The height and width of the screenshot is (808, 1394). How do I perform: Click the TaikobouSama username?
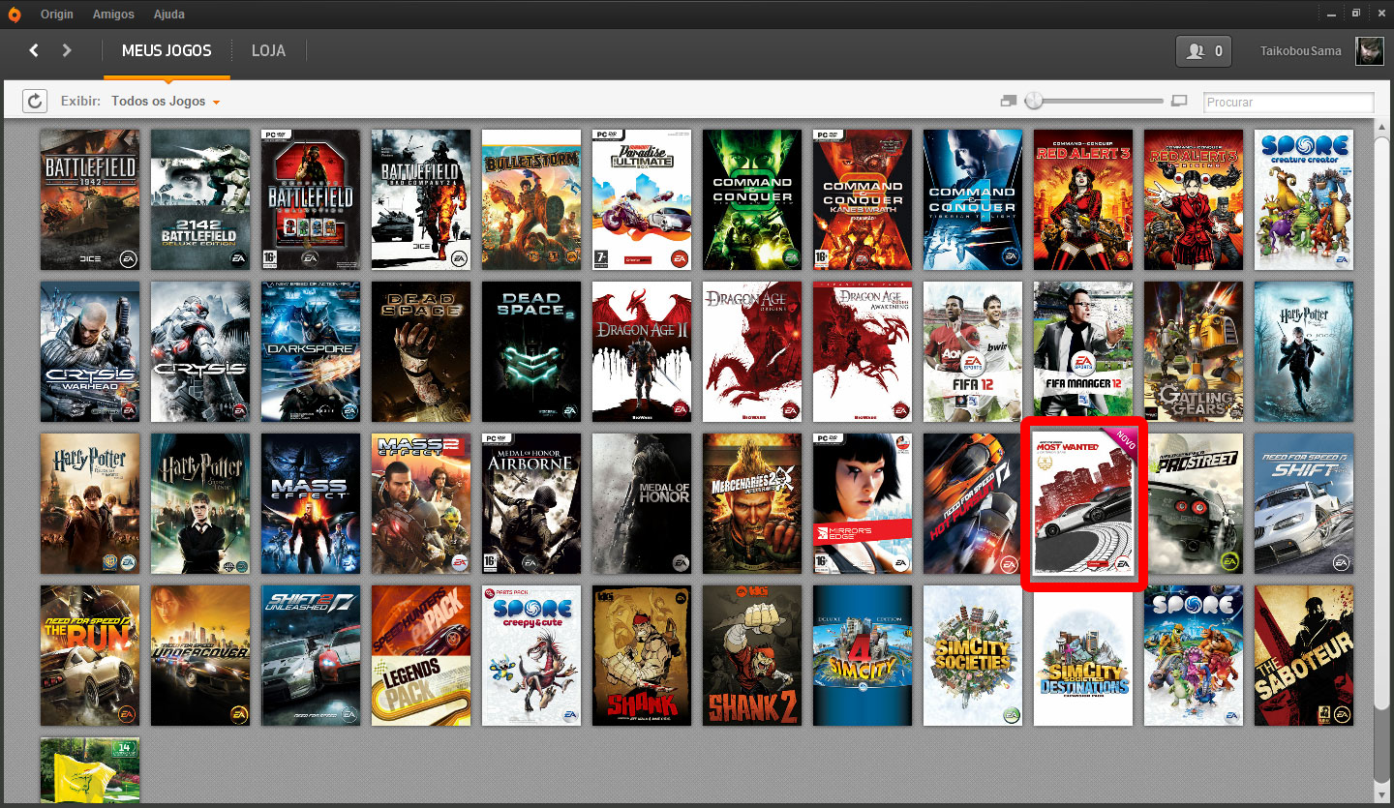click(1301, 51)
